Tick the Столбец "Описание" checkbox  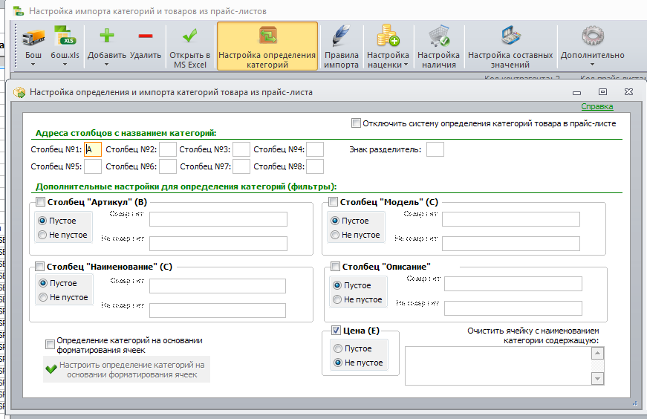[335, 267]
